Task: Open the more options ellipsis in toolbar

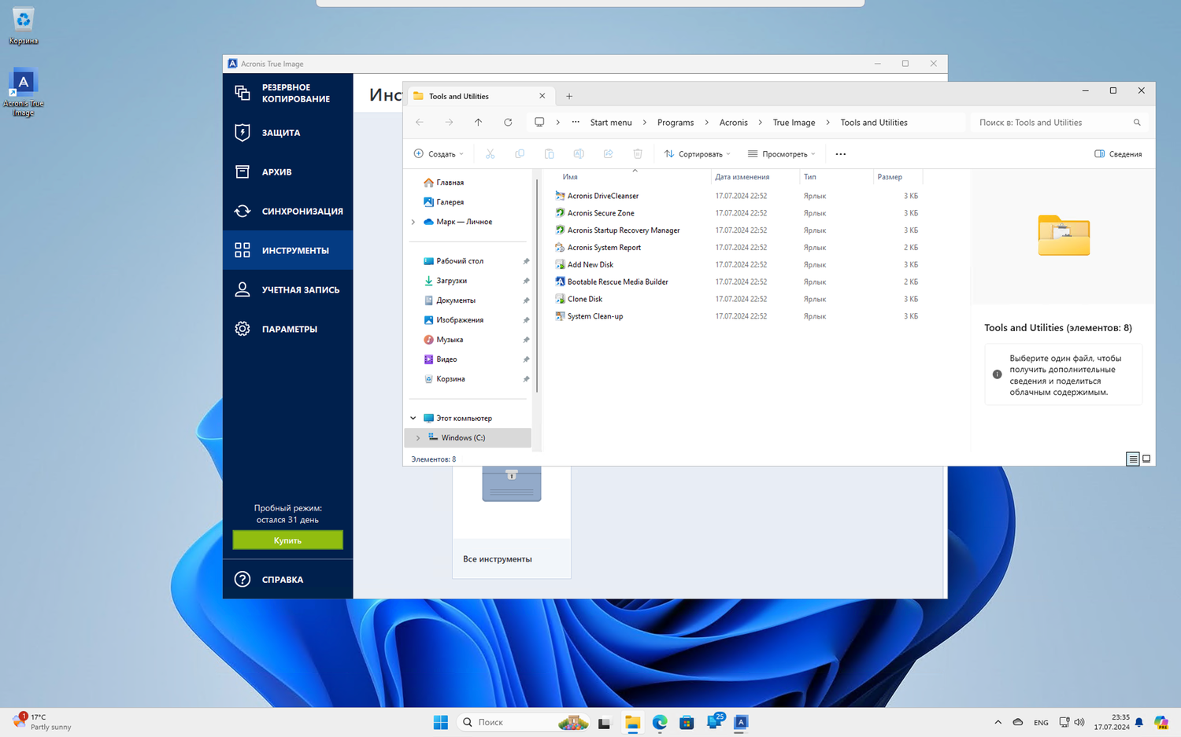Action: [x=840, y=154]
